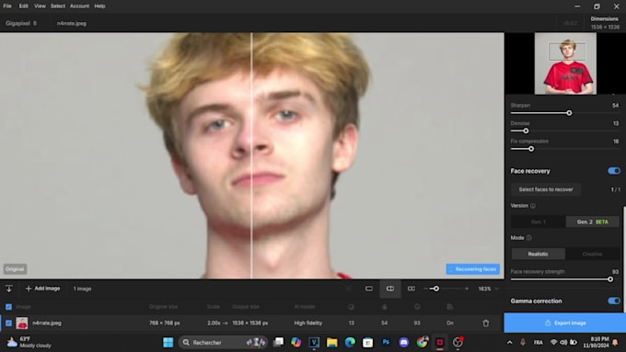The height and width of the screenshot is (352, 626).
Task: Switch to split view layout icon
Action: click(x=390, y=289)
